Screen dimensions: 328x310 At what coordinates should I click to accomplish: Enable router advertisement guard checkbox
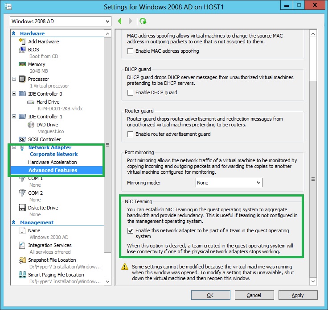click(130, 134)
